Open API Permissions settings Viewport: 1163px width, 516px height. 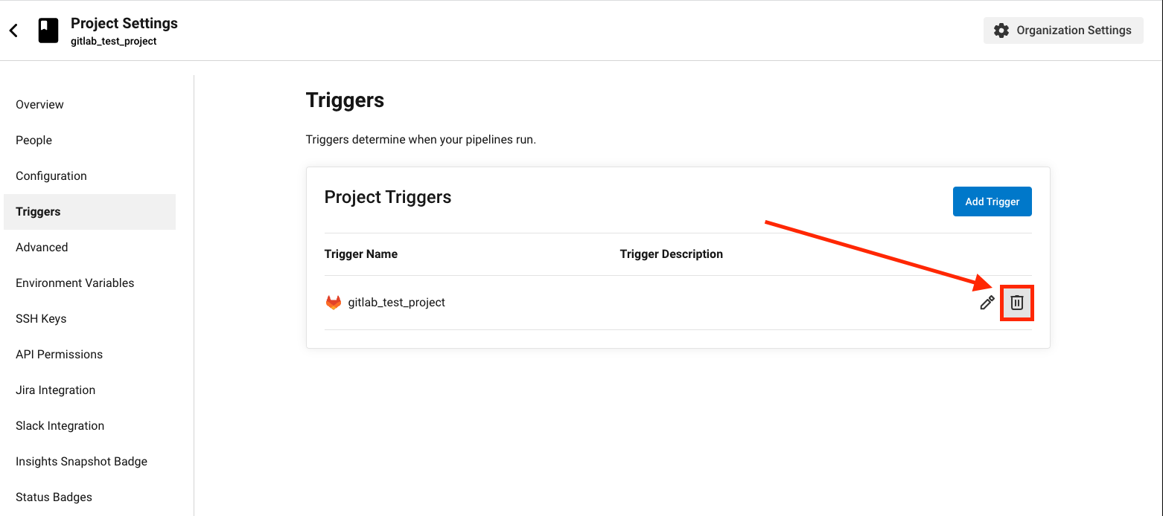60,355
